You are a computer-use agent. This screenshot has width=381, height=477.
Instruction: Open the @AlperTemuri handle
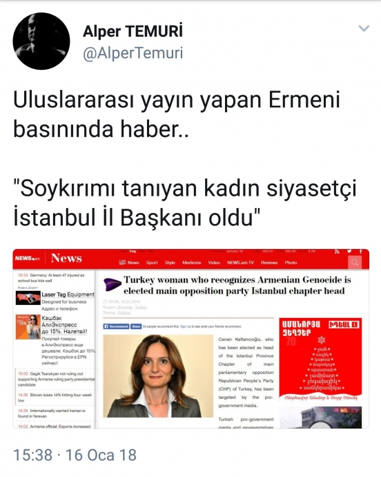click(x=133, y=53)
